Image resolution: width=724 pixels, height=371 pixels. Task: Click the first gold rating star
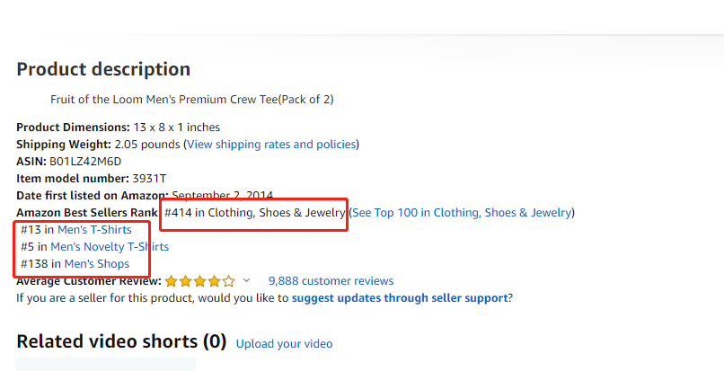click(x=172, y=281)
